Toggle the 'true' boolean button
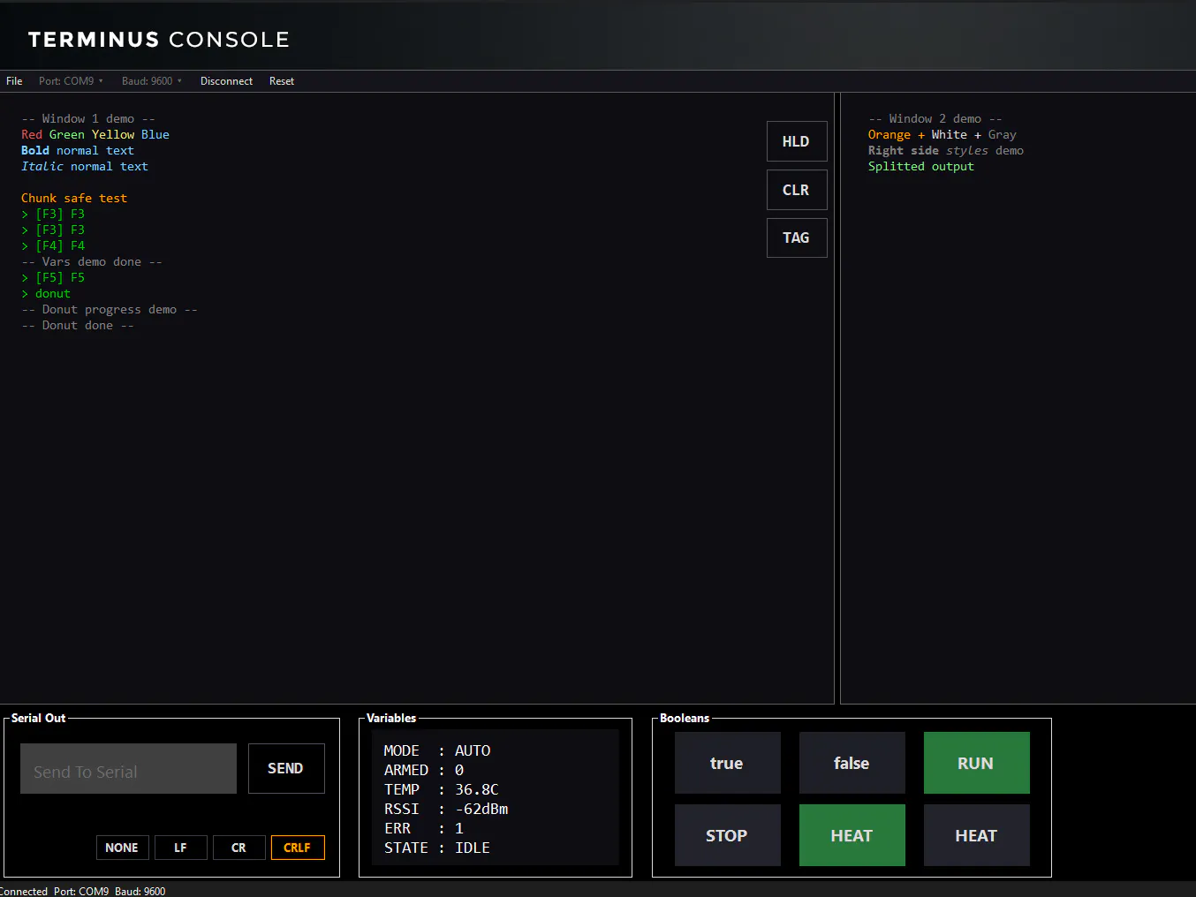 pyautogui.click(x=728, y=763)
